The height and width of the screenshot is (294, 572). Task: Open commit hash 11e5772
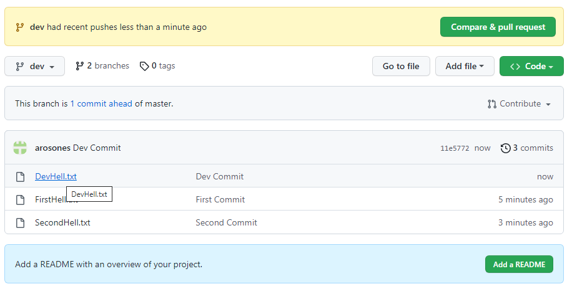click(x=455, y=148)
